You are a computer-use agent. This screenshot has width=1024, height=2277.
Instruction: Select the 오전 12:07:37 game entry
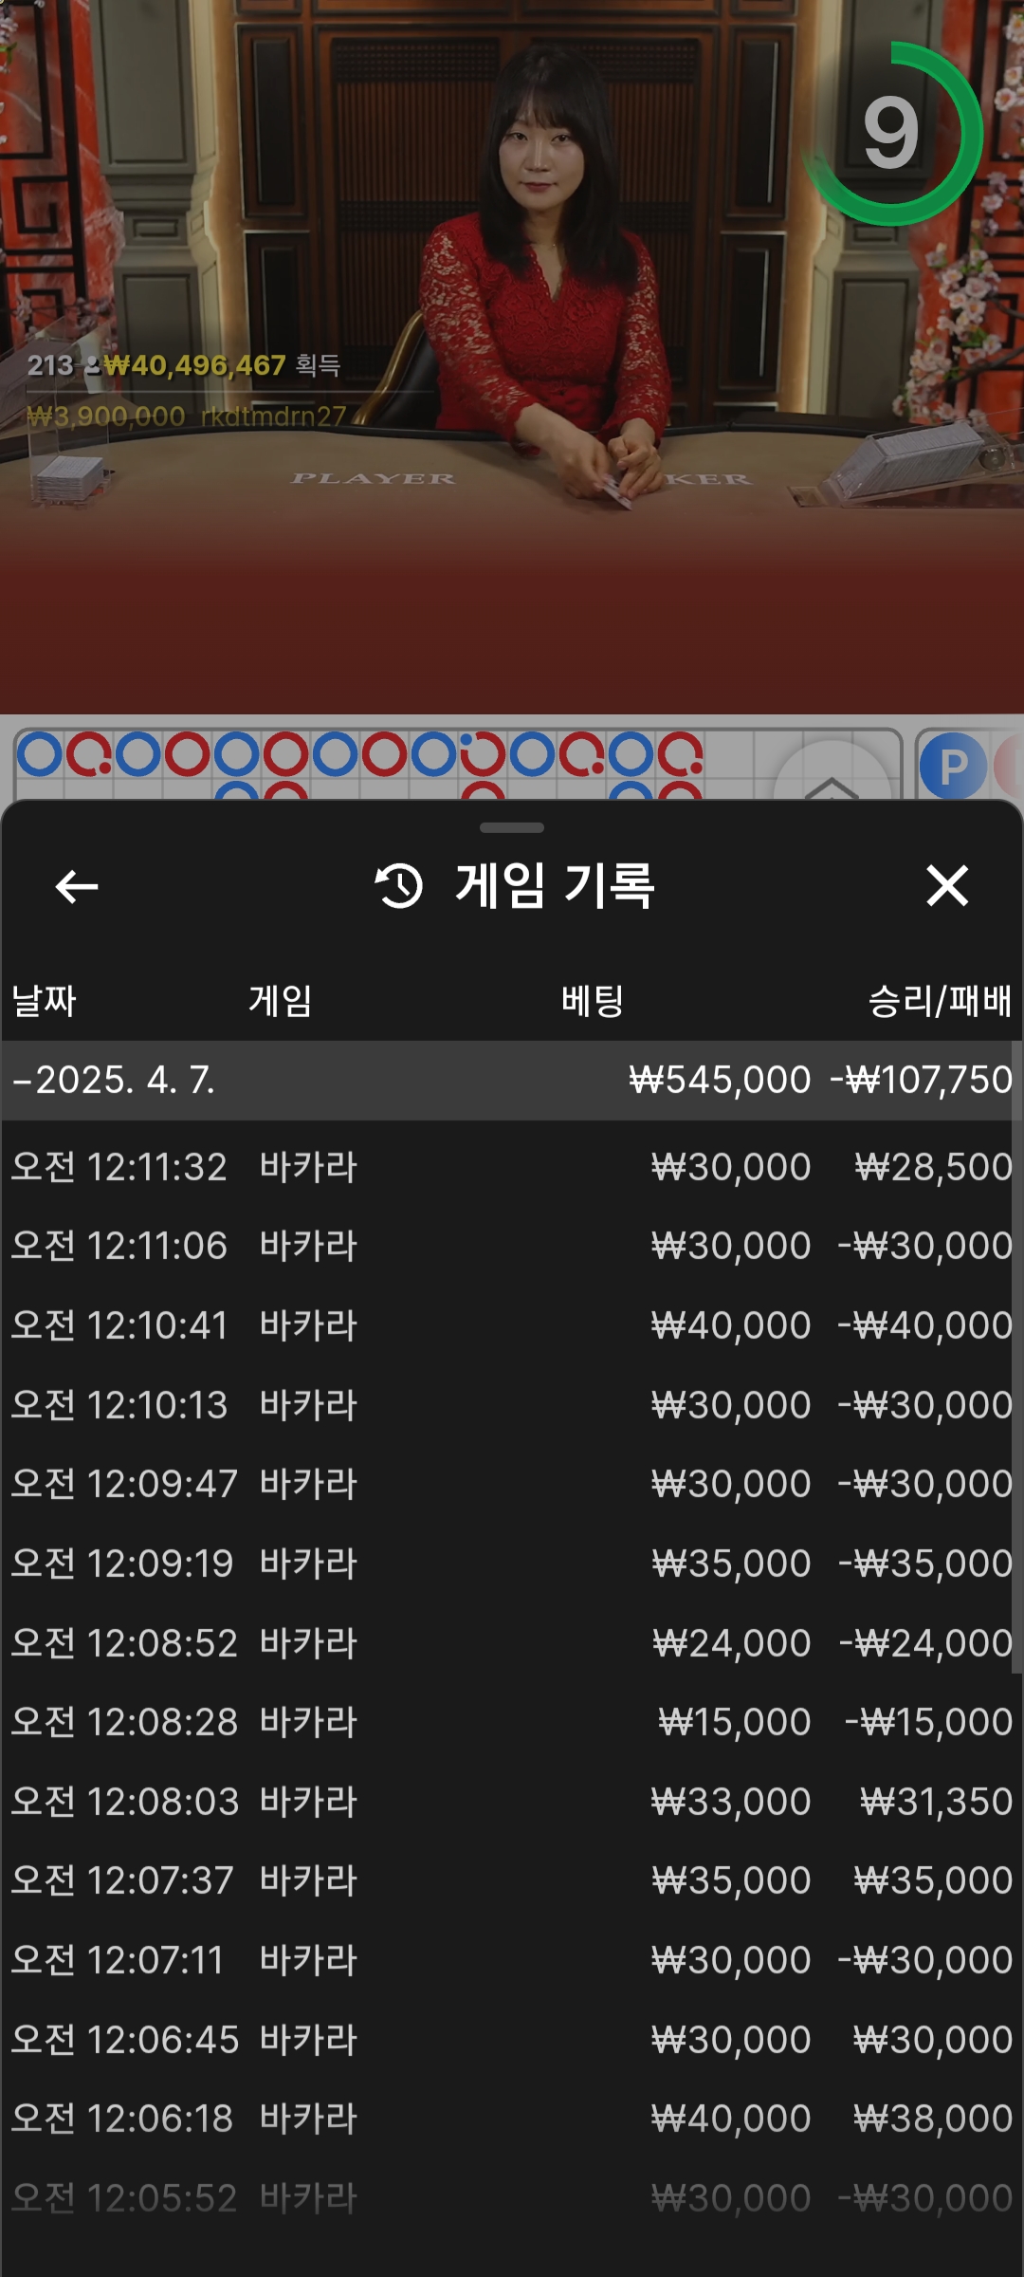click(x=512, y=1880)
